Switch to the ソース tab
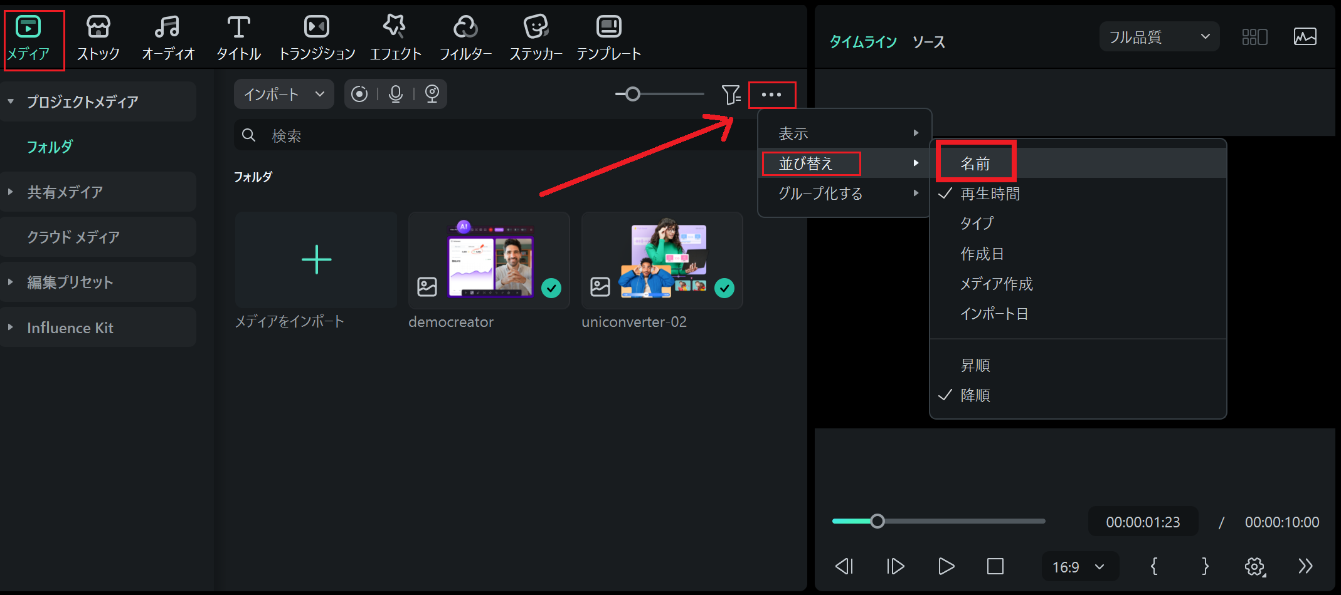Screen dimensions: 1341x595 point(928,42)
